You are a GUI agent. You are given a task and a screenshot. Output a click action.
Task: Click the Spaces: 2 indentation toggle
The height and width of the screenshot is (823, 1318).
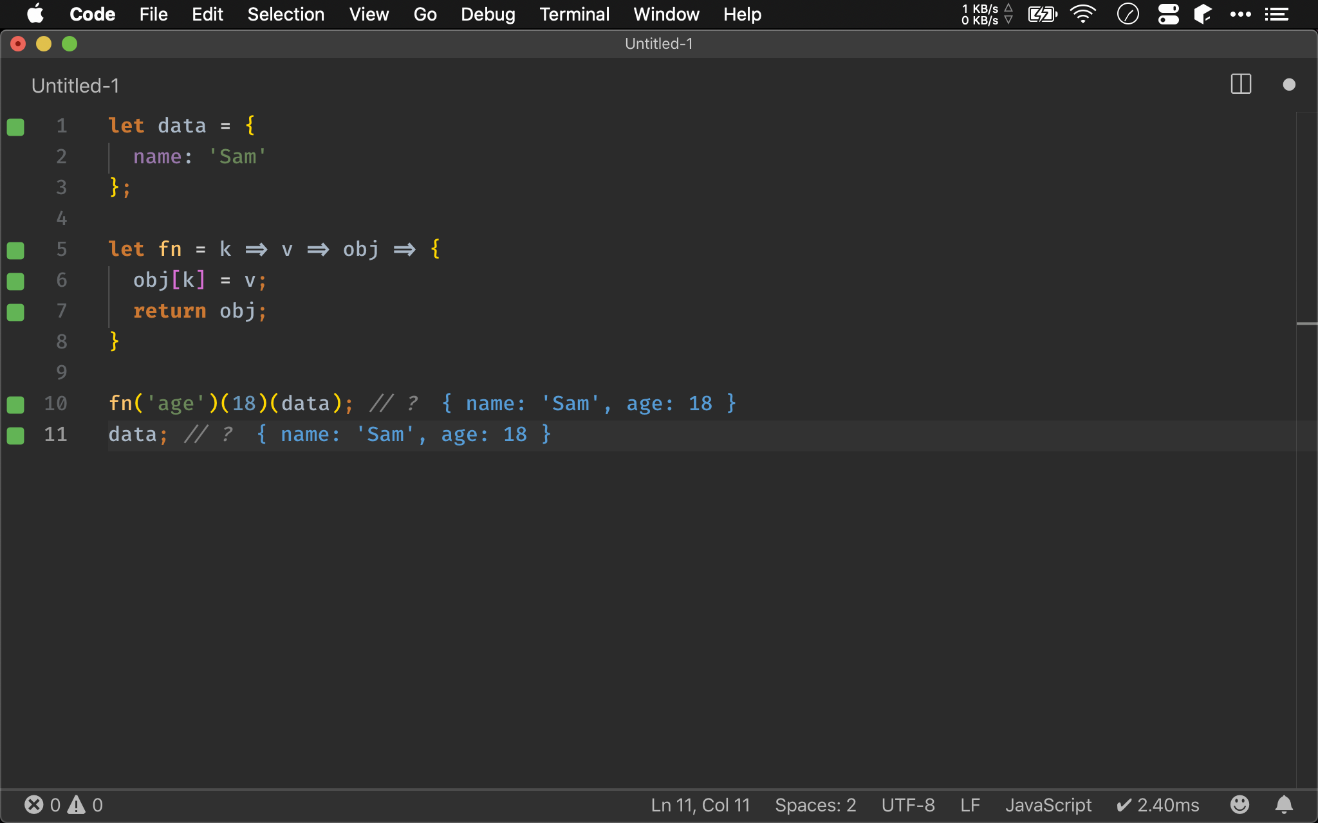pyautogui.click(x=815, y=805)
